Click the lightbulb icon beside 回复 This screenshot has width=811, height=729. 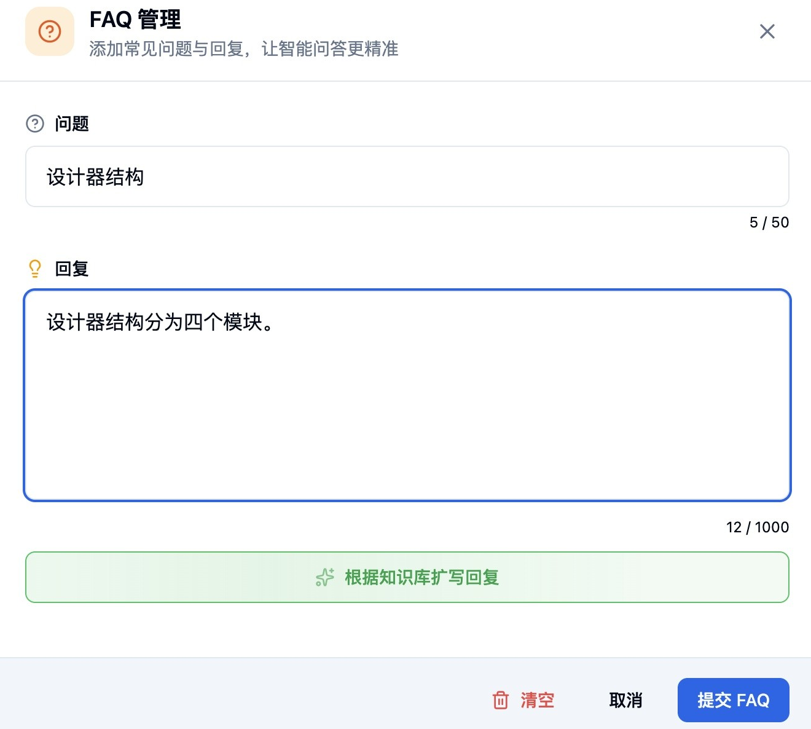pyautogui.click(x=35, y=269)
